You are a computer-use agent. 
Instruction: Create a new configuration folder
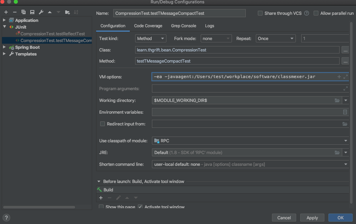pos(67,12)
